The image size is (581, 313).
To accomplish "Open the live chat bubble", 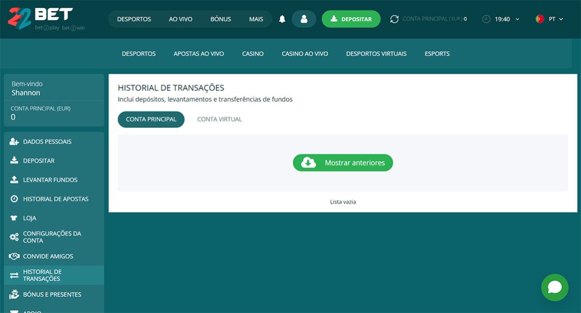I will [554, 287].
